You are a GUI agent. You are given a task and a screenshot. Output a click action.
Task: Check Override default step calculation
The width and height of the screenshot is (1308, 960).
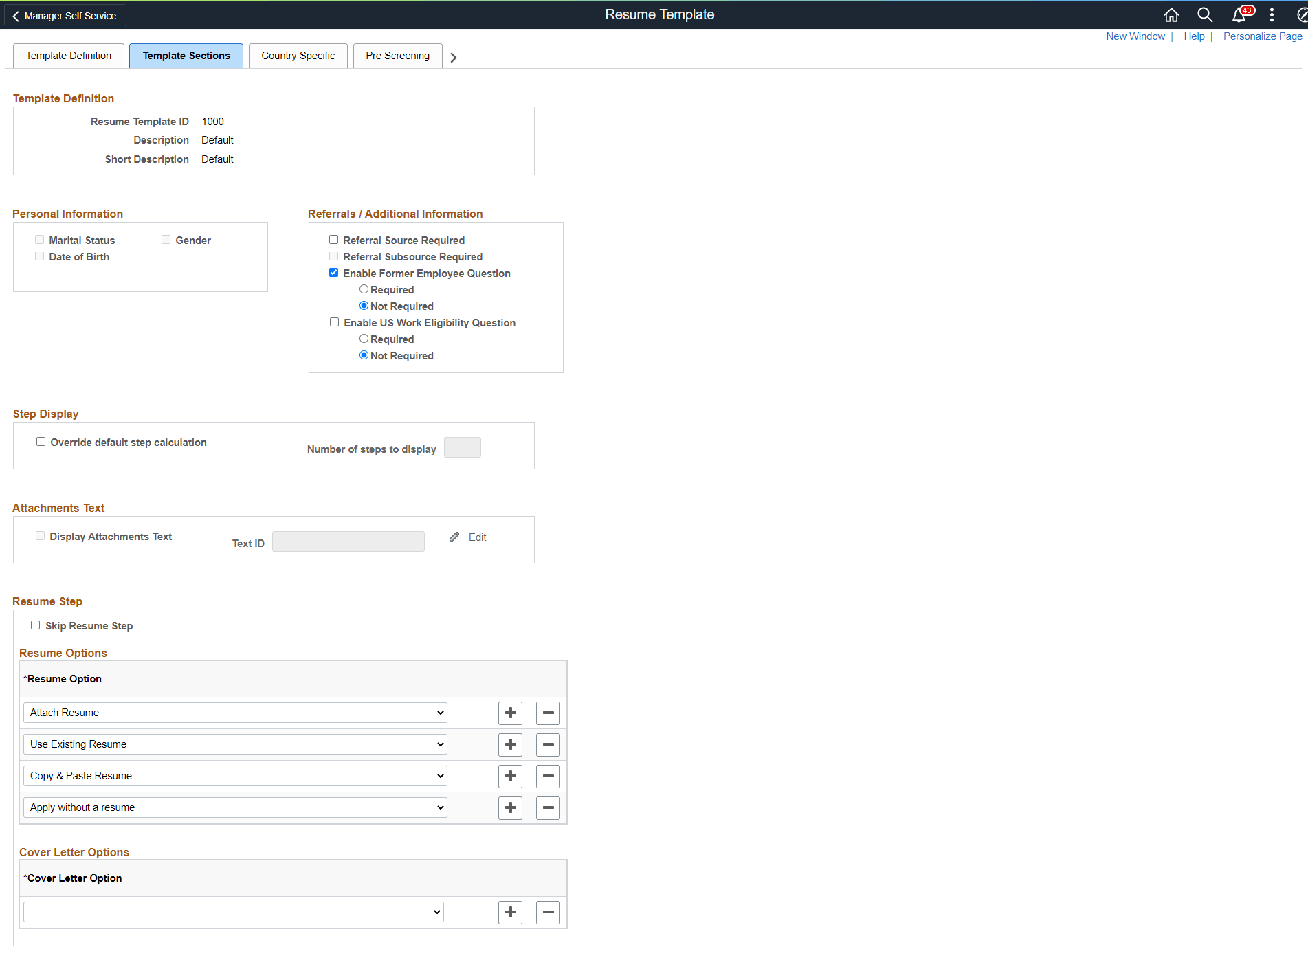tap(41, 441)
